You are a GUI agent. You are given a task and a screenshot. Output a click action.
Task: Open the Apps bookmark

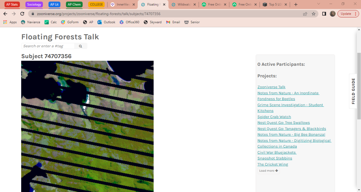tap(10, 22)
